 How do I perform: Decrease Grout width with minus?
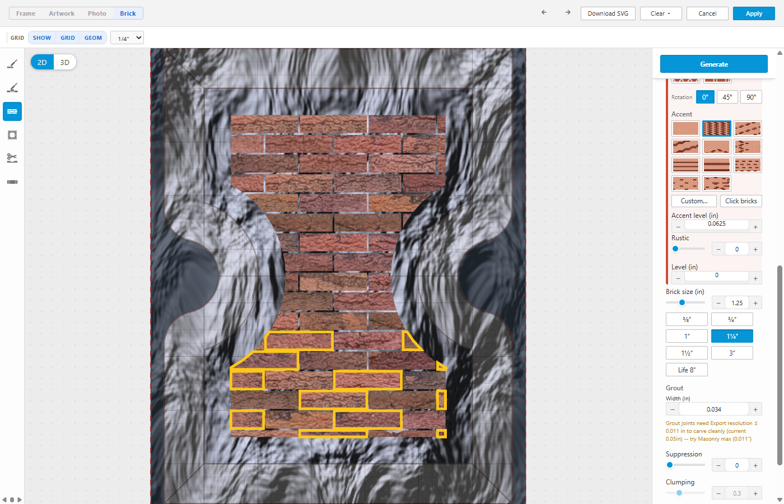673,409
